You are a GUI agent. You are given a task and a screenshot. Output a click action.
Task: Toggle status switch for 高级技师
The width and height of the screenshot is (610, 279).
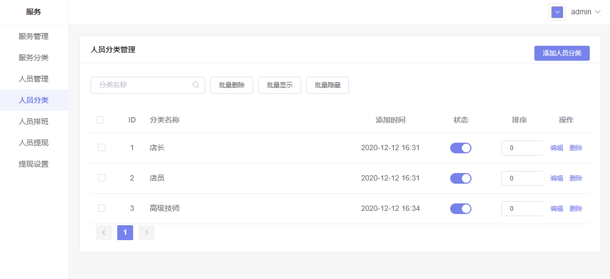coord(461,209)
